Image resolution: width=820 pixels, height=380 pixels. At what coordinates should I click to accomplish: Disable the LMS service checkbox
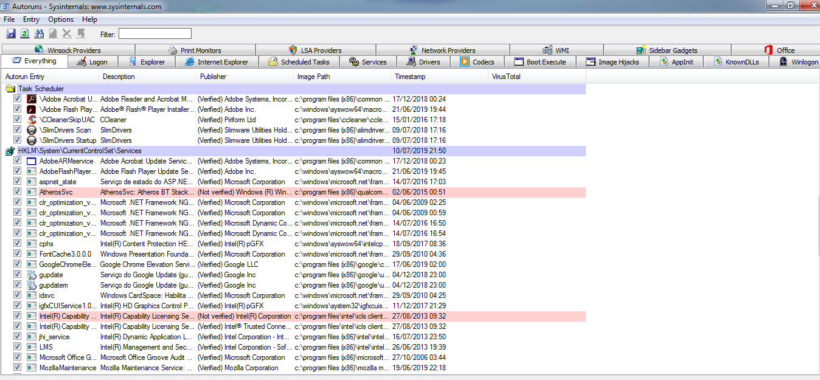point(17,347)
